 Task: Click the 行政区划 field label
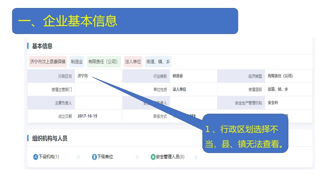tap(65, 76)
